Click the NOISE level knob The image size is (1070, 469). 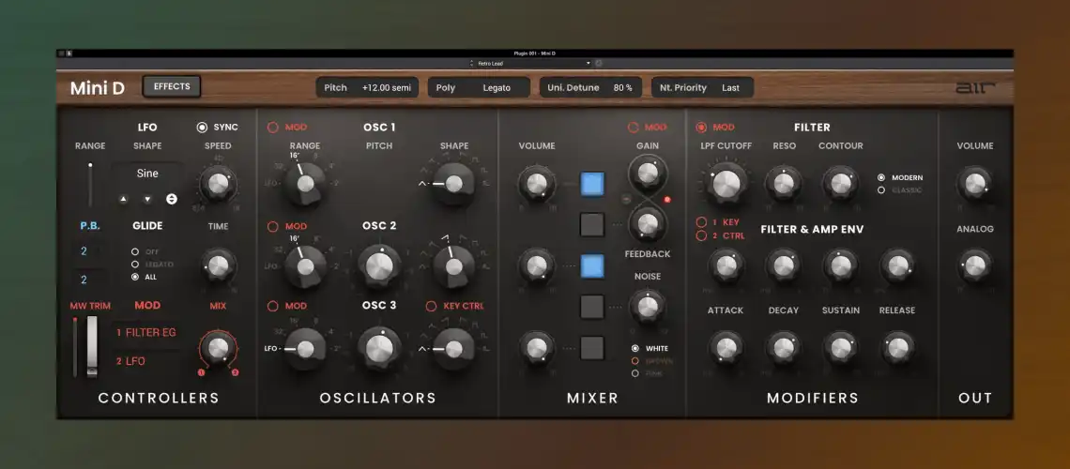click(647, 307)
